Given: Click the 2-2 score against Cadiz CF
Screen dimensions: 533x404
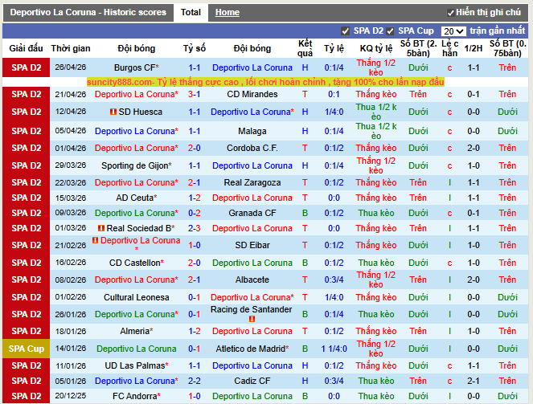Looking at the screenshot, I should click(x=194, y=381).
